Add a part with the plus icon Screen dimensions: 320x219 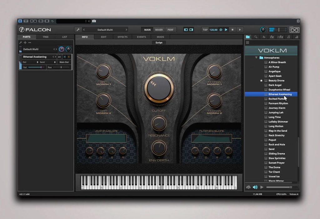tap(25, 43)
